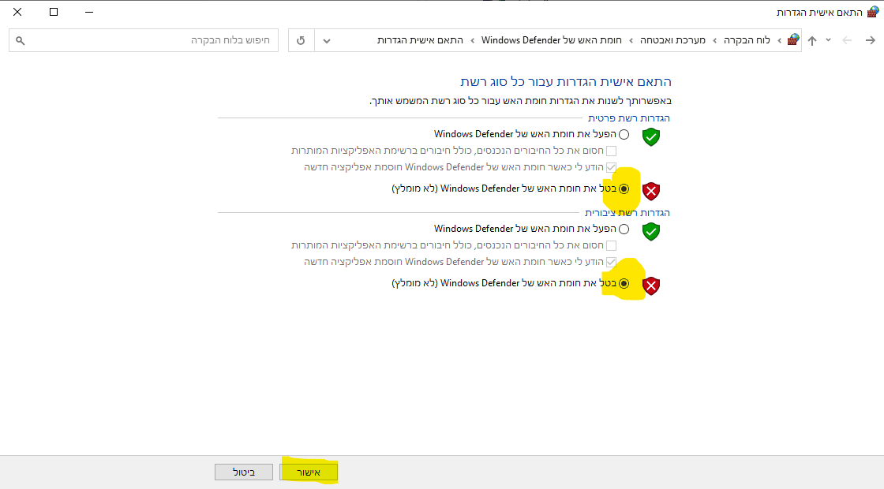884x489 pixels.
Task: Toggle notify me checkbox under public network
Action: click(611, 262)
